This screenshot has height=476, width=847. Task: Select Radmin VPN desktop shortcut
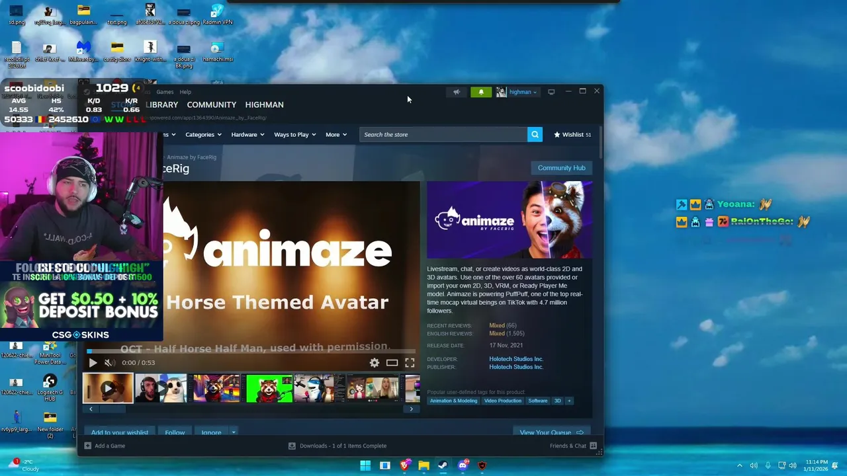tap(217, 14)
